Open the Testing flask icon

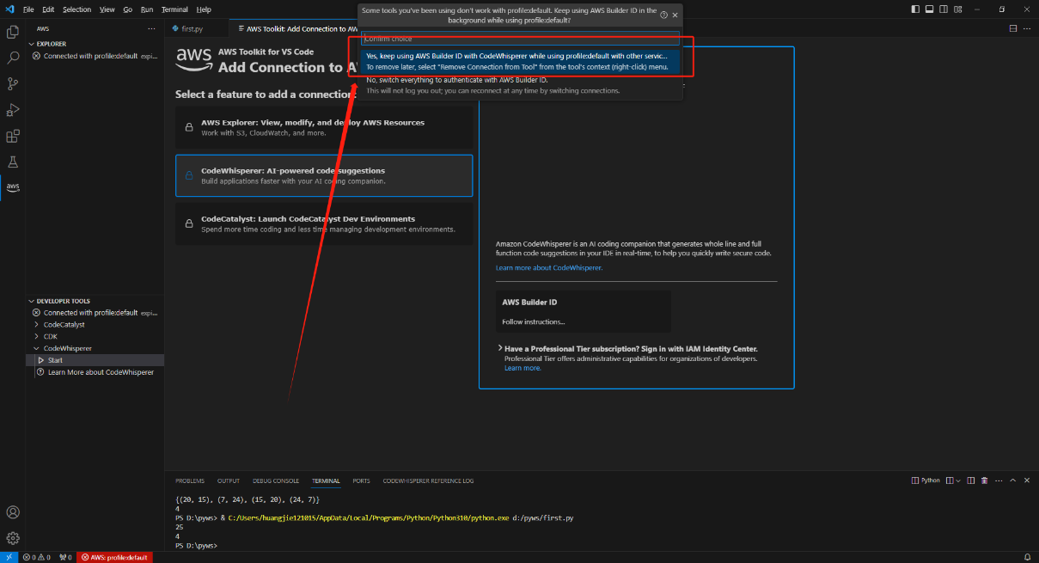pyautogui.click(x=13, y=162)
